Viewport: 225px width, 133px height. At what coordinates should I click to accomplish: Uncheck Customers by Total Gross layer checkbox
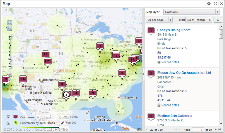click(x=8, y=123)
